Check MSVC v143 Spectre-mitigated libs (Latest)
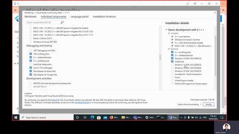Viewport: 239px width, 134px height. point(31,28)
